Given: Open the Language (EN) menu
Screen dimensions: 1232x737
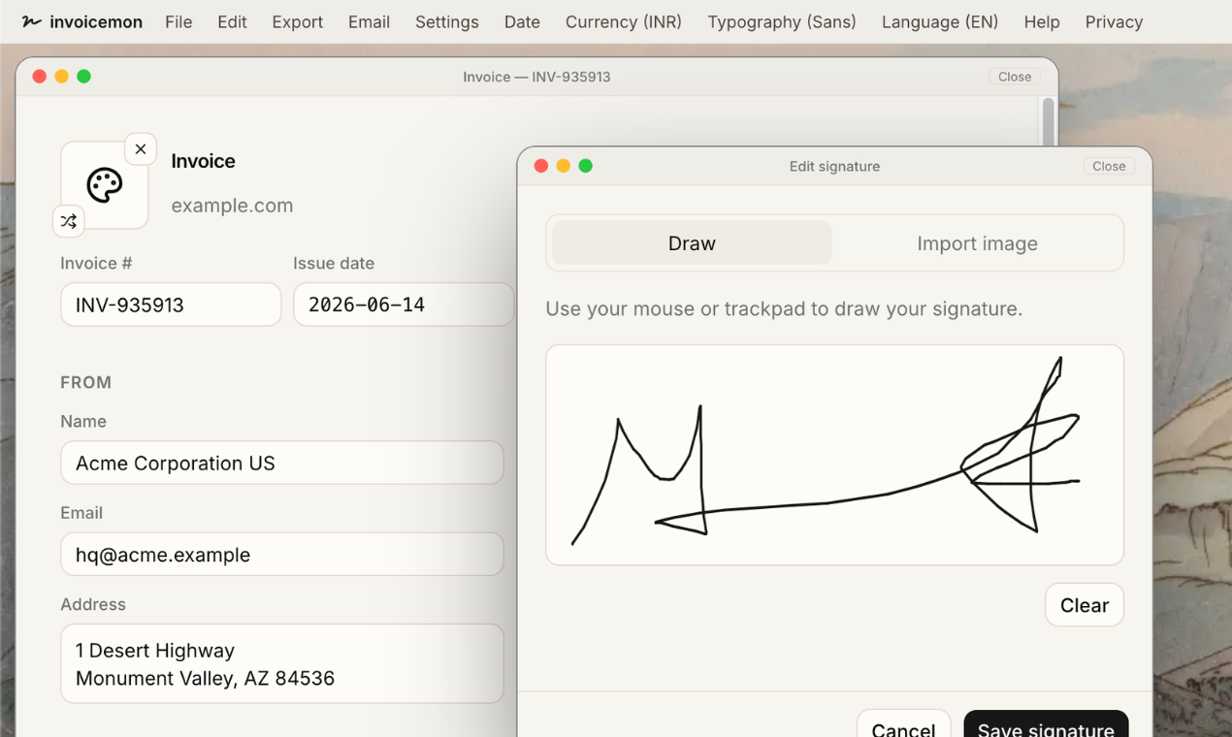Looking at the screenshot, I should pos(940,21).
